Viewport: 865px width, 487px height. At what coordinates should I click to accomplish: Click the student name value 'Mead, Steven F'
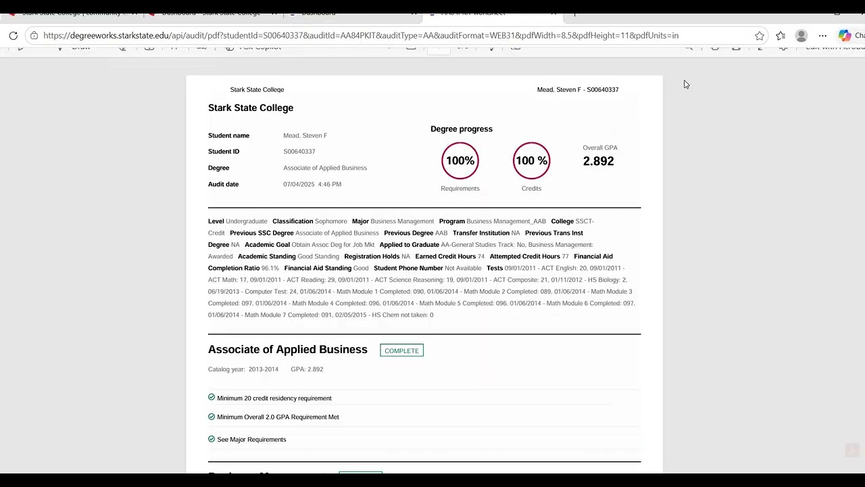[305, 135]
